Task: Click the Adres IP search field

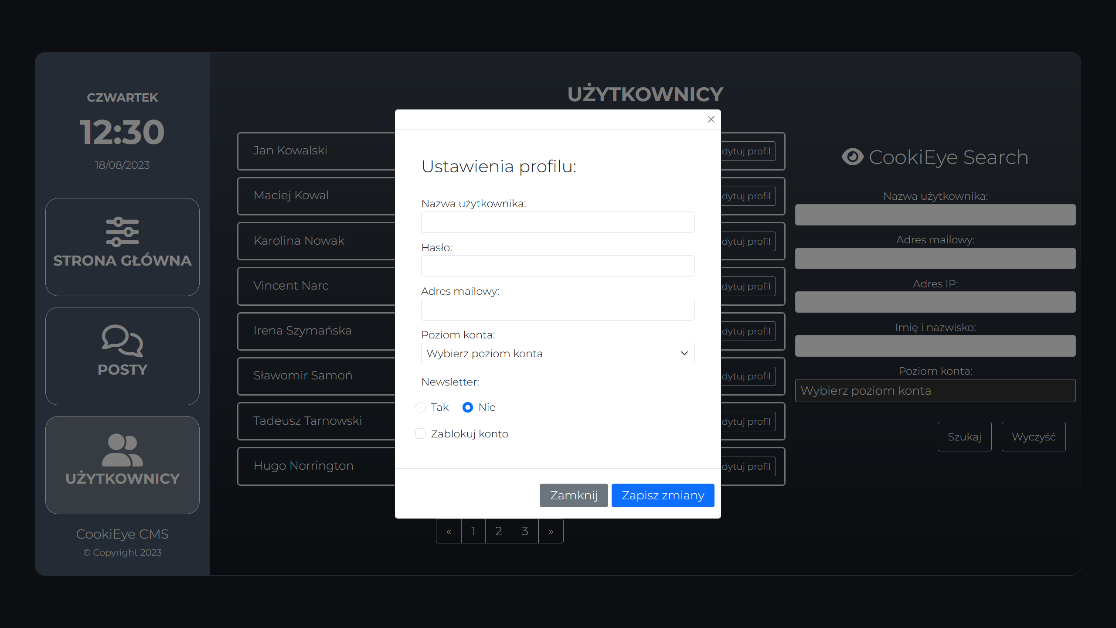Action: click(x=935, y=302)
